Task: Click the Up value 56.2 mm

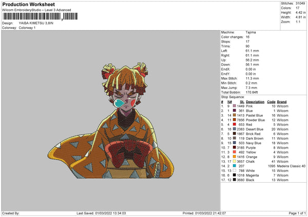Action: [x=252, y=60]
